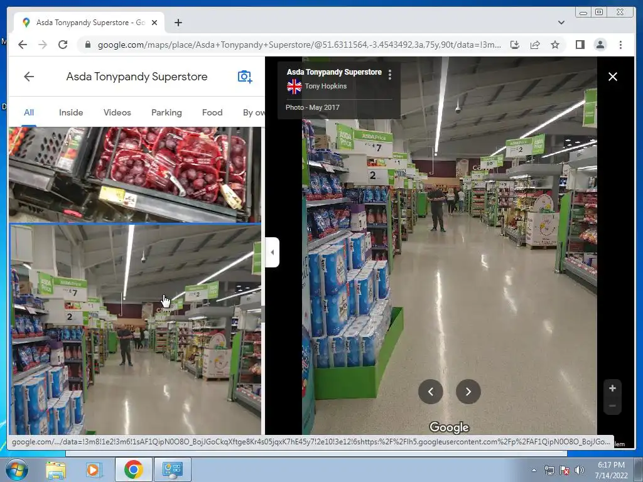Close the Asda Tonypandy Superstore tab
Viewport: 643px width, 482px height.
[x=154, y=23]
